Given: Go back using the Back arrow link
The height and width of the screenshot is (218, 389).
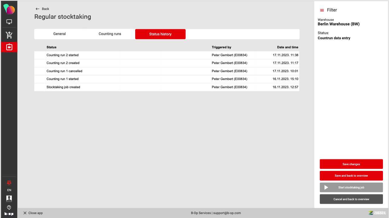Looking at the screenshot, I should tap(42, 9).
